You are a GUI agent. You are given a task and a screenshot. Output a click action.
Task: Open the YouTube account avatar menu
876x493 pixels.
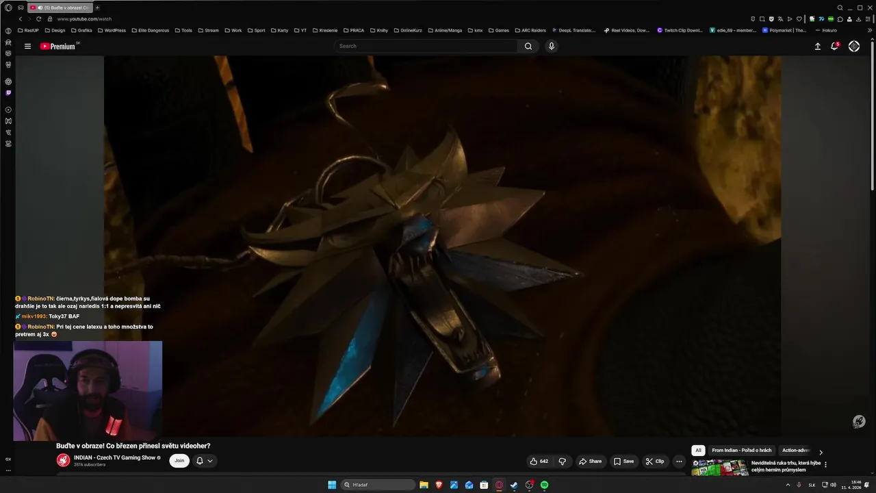coord(854,46)
